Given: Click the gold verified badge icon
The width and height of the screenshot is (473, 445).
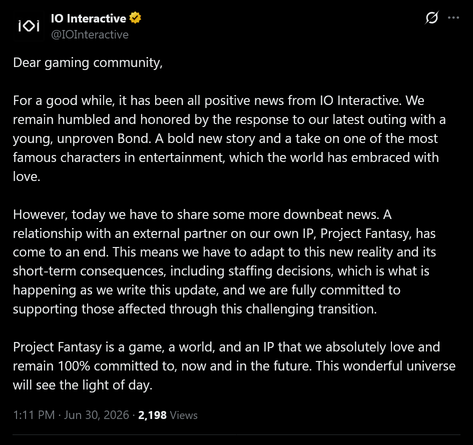Looking at the screenshot, I should coord(135,18).
